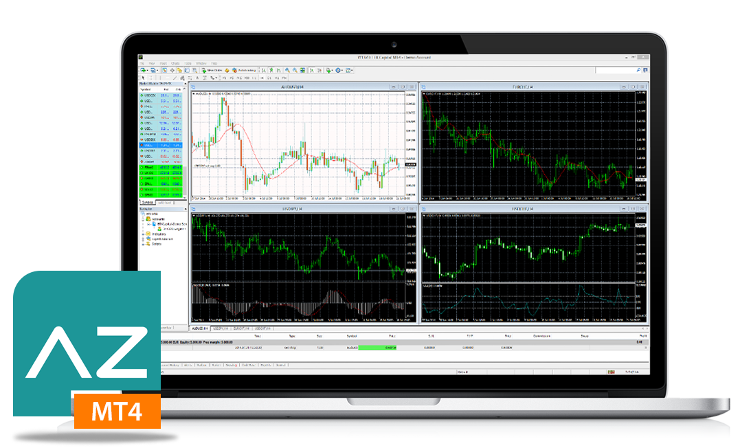Zoom out the chart with magnifier minus
This screenshot has width=740, height=448.
click(x=295, y=70)
